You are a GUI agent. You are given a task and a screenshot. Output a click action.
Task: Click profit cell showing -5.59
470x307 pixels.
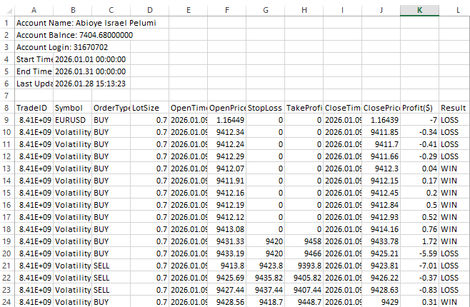coord(420,253)
